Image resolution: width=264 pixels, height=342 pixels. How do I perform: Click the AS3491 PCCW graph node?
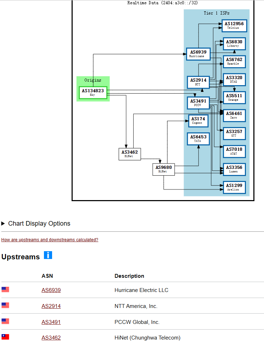pos(198,103)
